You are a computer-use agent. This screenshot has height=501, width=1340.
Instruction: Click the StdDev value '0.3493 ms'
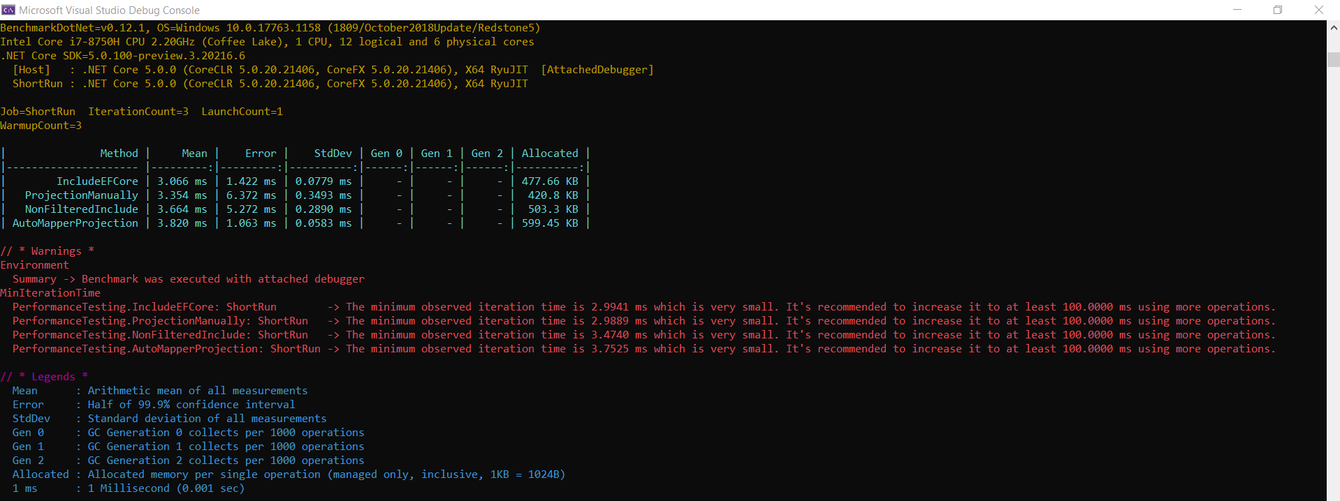pyautogui.click(x=323, y=195)
